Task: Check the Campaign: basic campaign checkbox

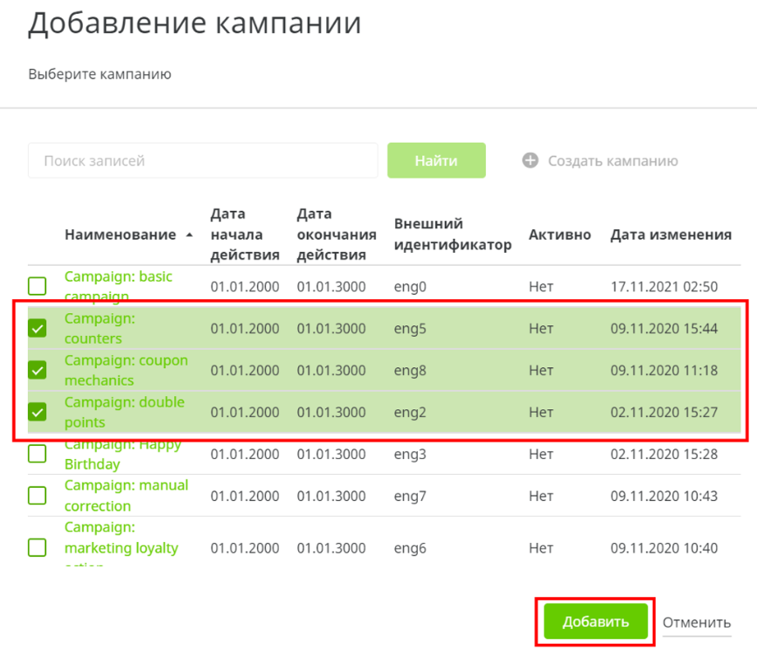Action: [x=37, y=286]
